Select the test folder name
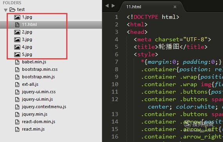Image resolution: width=223 pixels, height=142 pixels. tap(21, 9)
